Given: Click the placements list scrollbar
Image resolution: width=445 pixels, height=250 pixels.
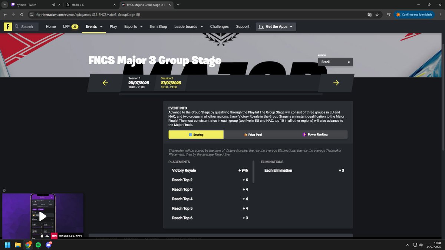Looking at the screenshot, I should coord(254,172).
